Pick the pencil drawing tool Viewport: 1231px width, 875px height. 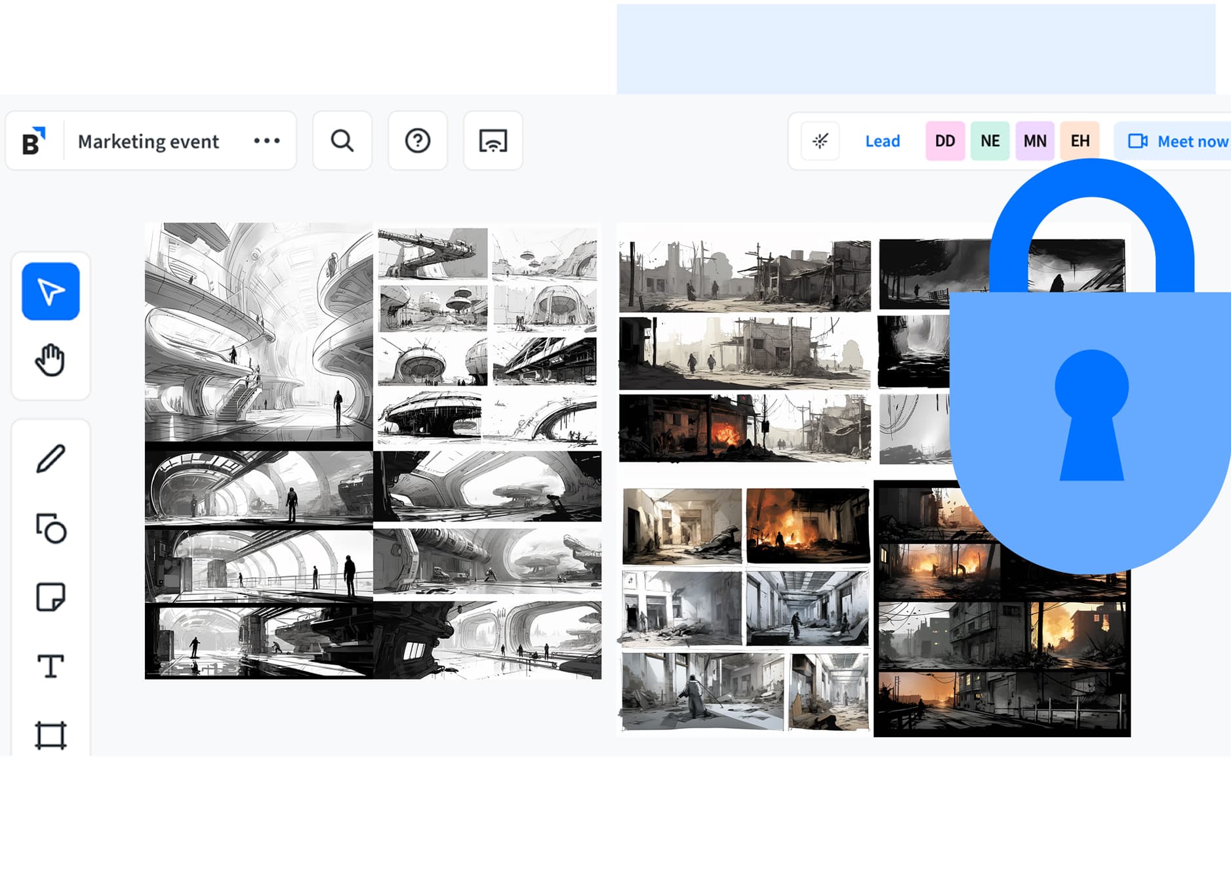tap(51, 459)
